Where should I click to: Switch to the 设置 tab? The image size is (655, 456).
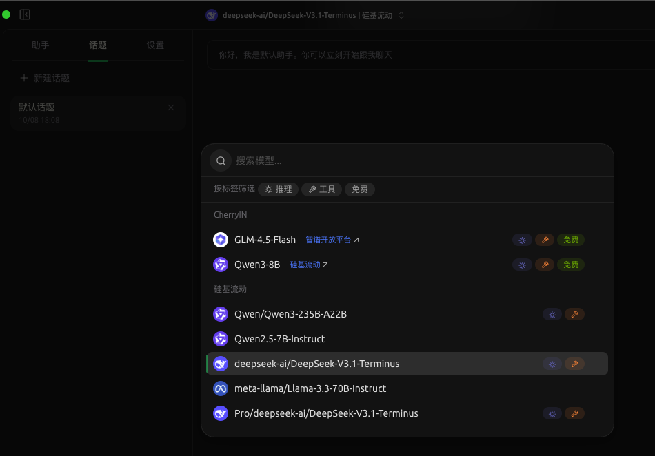(x=155, y=45)
